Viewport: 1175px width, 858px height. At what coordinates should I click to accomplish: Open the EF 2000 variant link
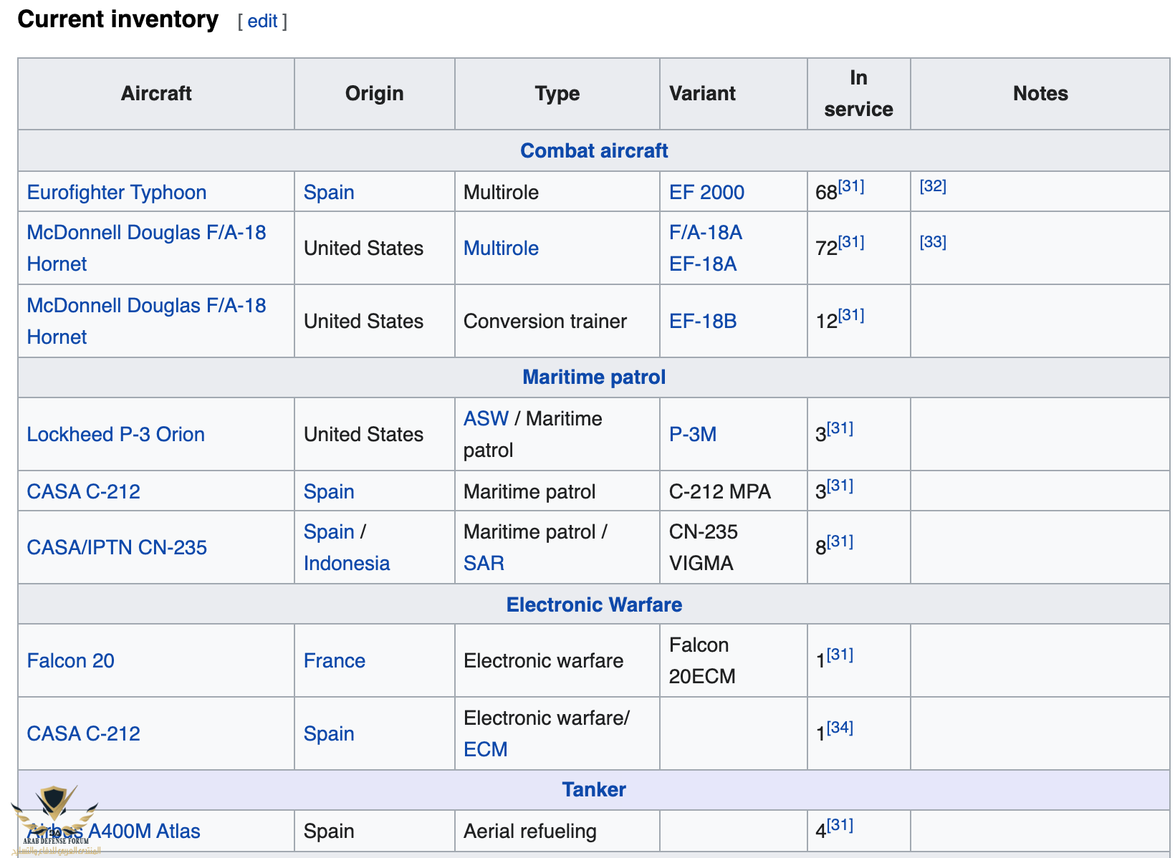[706, 192]
